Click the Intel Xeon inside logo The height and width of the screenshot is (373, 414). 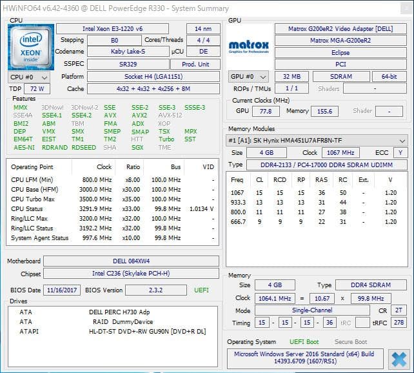click(x=31, y=47)
